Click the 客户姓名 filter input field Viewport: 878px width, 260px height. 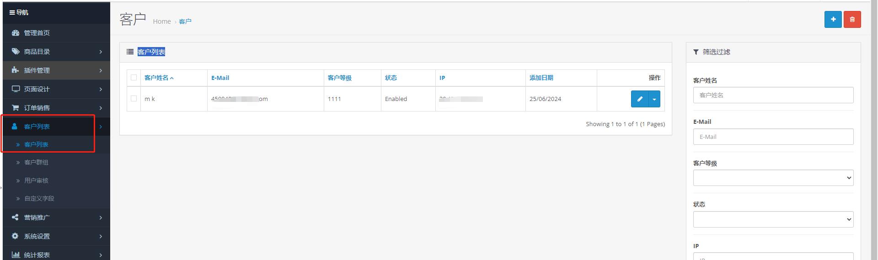coord(773,95)
